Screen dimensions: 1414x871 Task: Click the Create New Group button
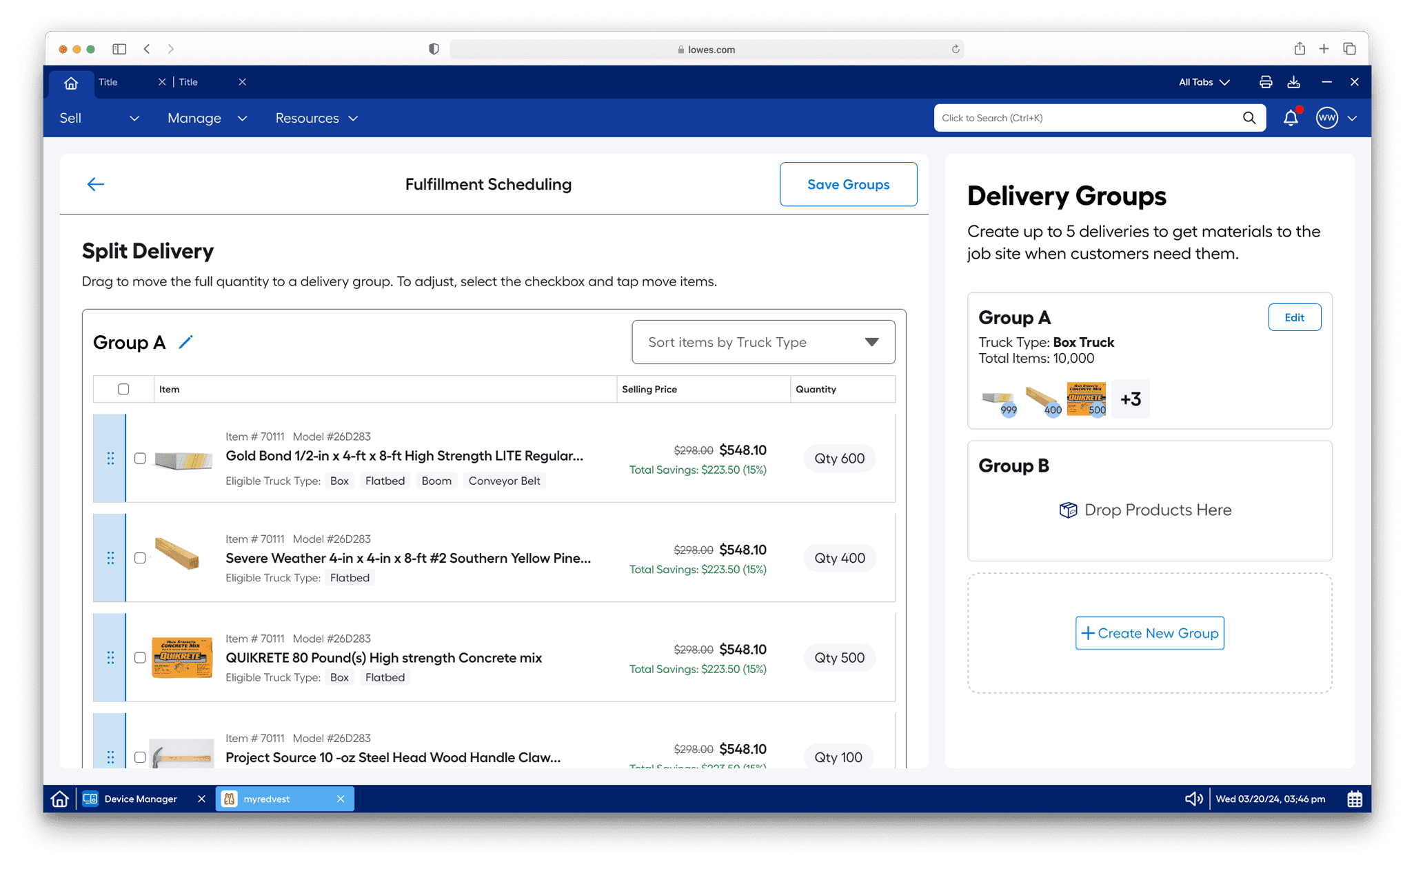[1149, 633]
